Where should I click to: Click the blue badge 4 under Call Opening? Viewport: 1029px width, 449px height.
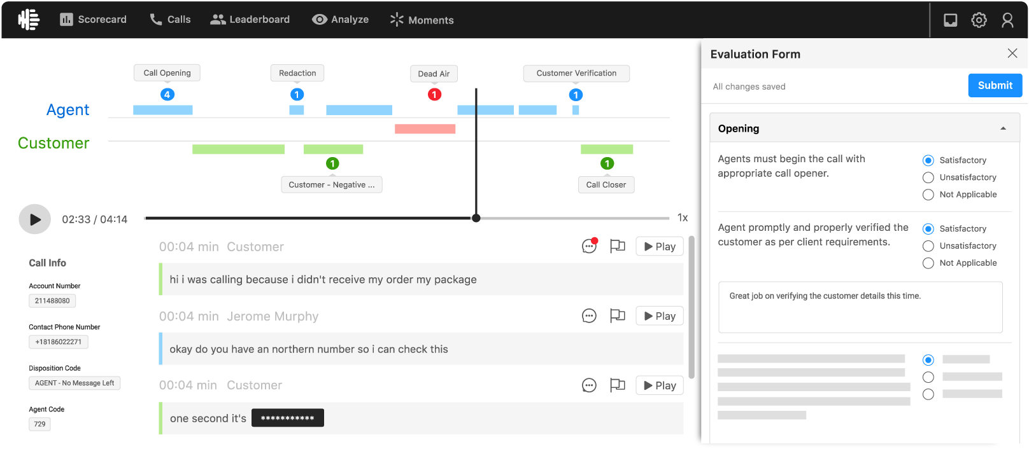(x=167, y=95)
